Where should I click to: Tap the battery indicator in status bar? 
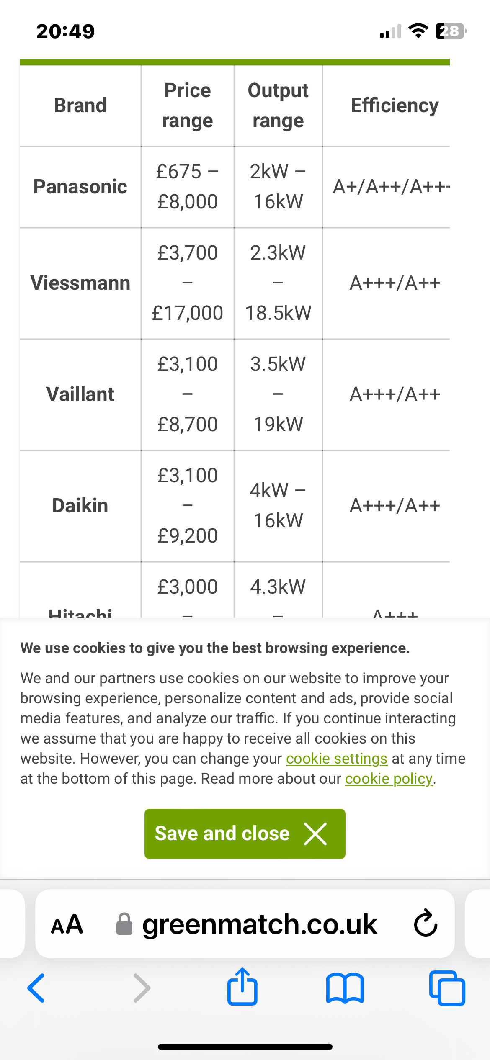(451, 31)
